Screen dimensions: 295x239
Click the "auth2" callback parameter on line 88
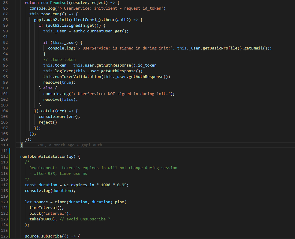[x=123, y=20]
